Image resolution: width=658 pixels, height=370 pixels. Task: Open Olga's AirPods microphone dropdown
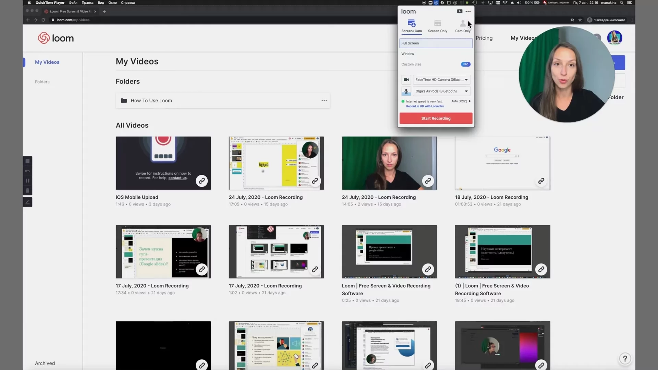pos(441,91)
